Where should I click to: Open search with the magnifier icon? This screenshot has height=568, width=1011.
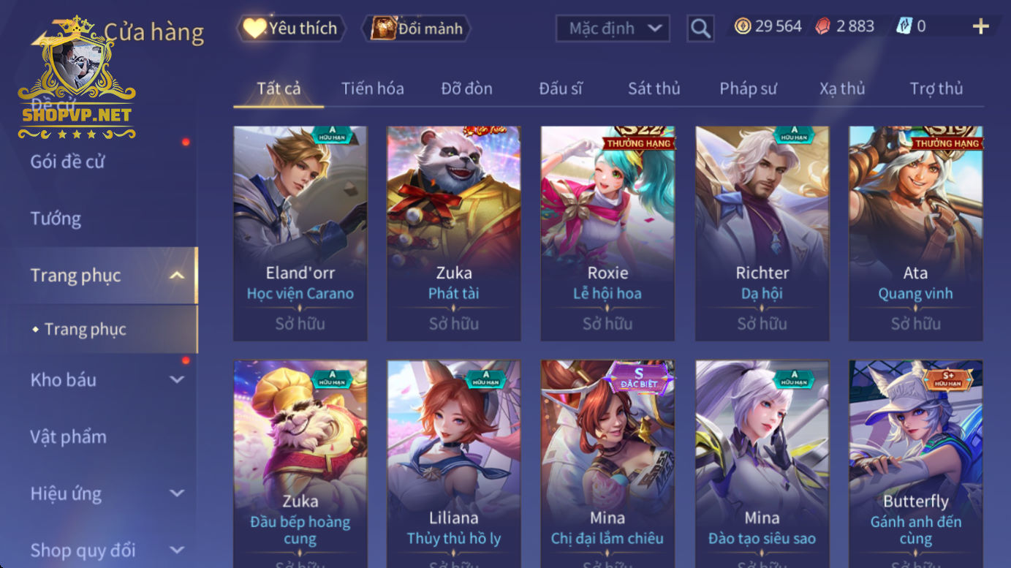click(x=700, y=29)
